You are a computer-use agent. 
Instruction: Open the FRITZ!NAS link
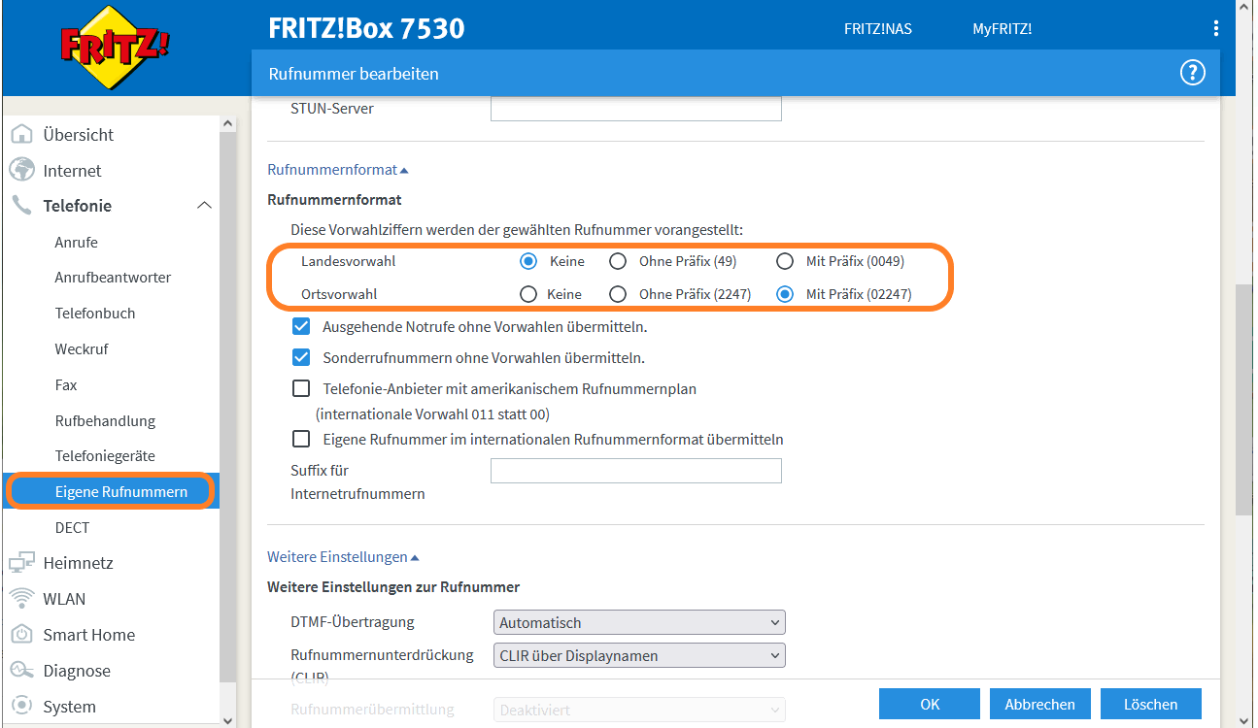pos(878,28)
